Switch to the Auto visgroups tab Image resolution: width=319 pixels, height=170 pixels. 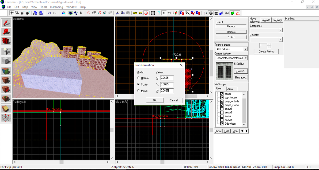pyautogui.click(x=230, y=89)
